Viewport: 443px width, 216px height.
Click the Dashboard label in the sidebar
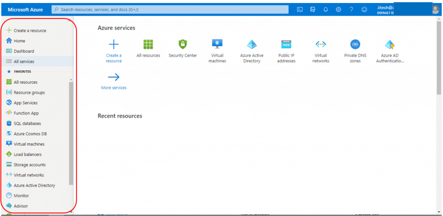tap(24, 51)
